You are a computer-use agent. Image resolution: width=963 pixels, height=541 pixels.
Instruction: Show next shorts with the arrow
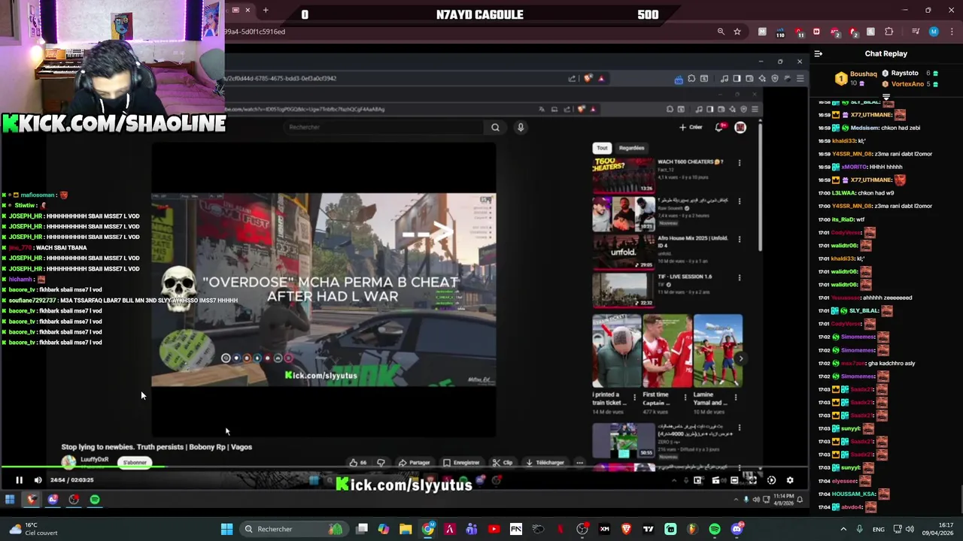point(741,358)
